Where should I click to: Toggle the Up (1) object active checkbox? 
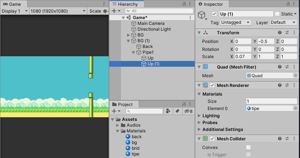pos(214,14)
